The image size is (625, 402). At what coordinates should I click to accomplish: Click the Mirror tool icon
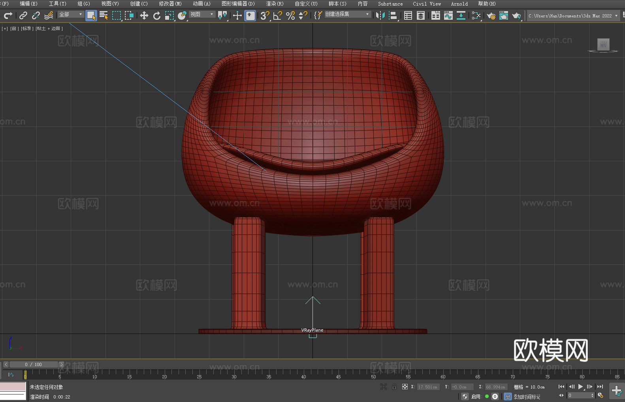tap(380, 15)
